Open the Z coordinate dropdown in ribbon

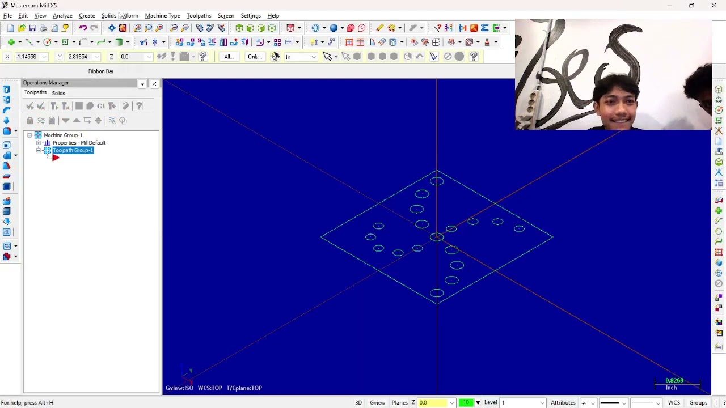coord(149,57)
